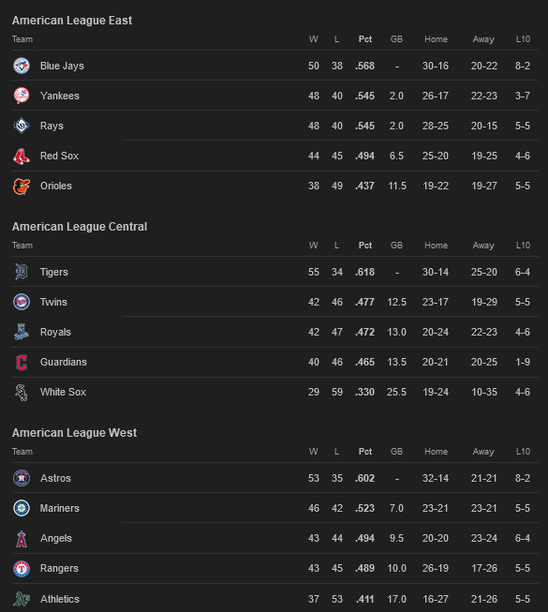The image size is (548, 612).
Task: Click the Red Sox logo icon
Action: coord(22,156)
